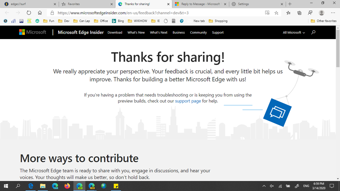Open the Favorites list toolbar icon
Screen dimensions: 340x191
tap(288, 13)
